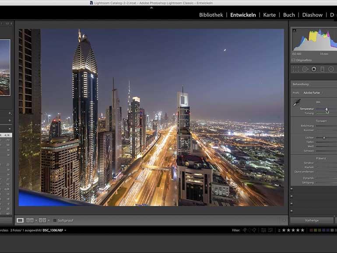Click the Tönung slider
This screenshot has width=337, height=253.
click(326, 113)
